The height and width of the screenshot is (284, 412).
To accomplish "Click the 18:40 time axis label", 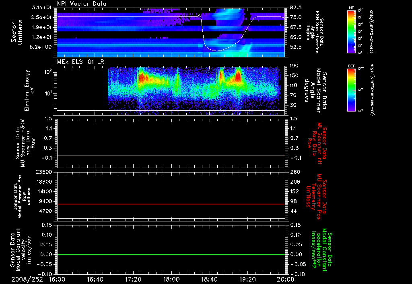I will [209, 279].
